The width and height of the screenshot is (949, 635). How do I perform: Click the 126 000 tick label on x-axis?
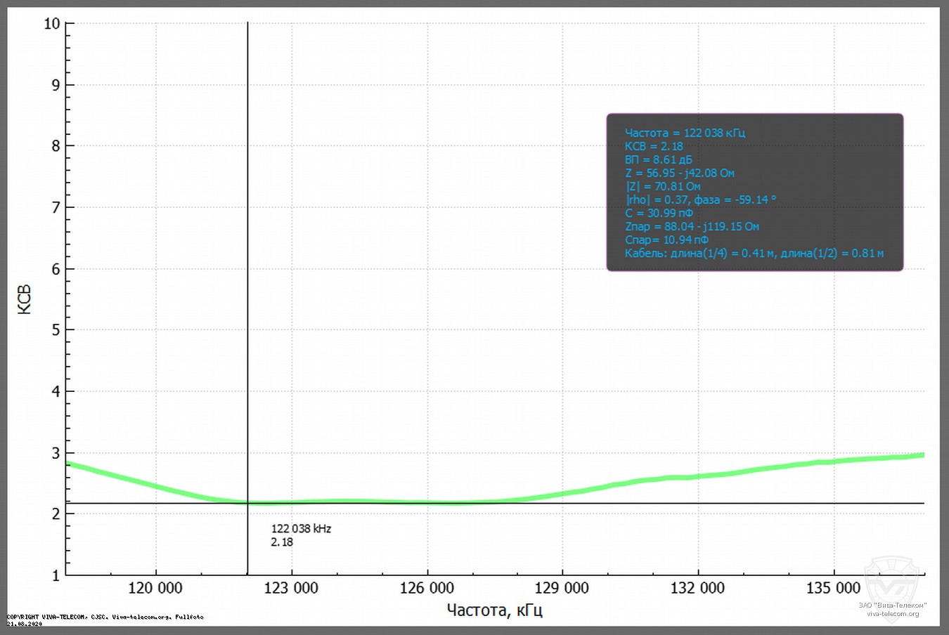click(427, 588)
